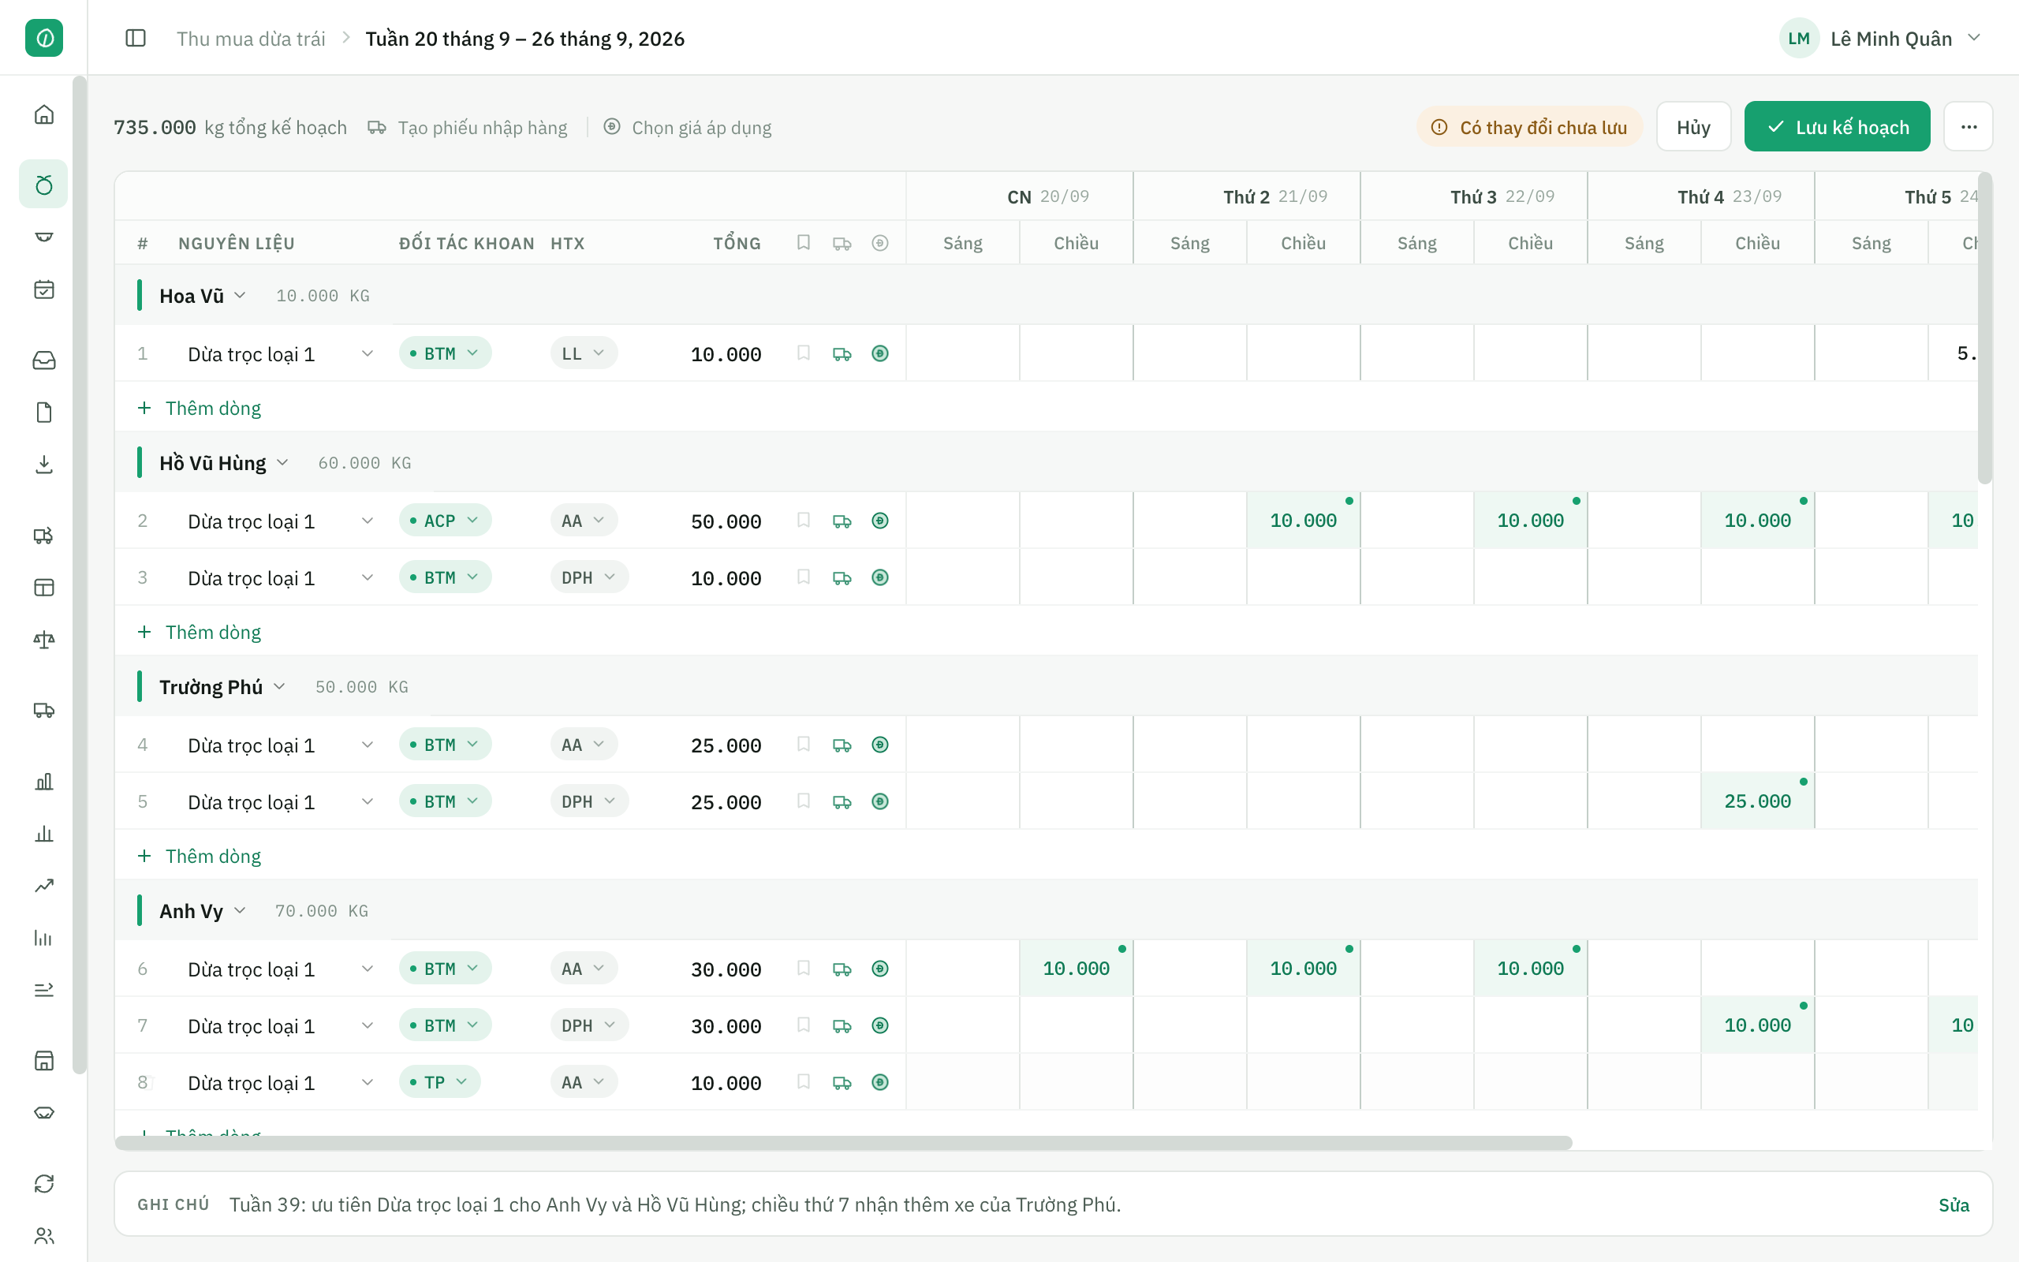Viewport: 2019px width, 1262px height.
Task: Click the app logo at top left
Action: pos(43,39)
